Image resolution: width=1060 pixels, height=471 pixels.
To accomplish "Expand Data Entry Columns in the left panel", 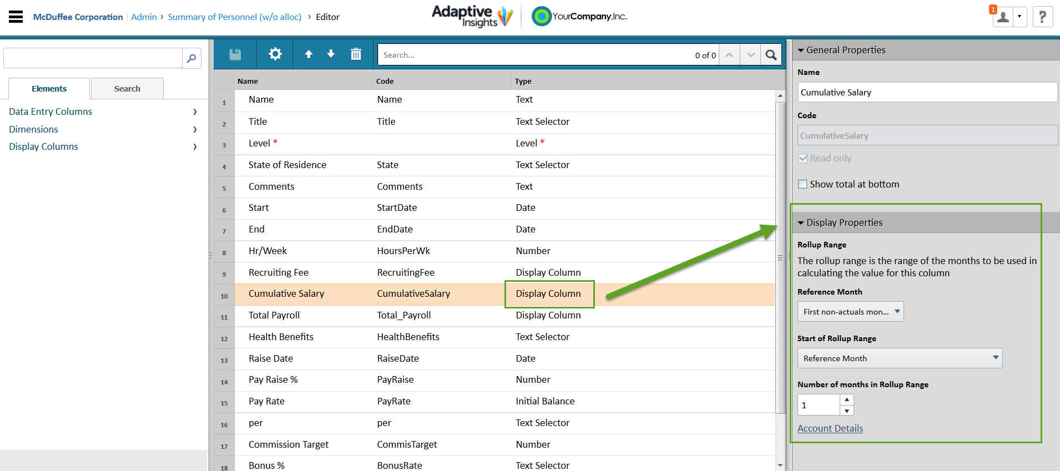I will (x=103, y=112).
